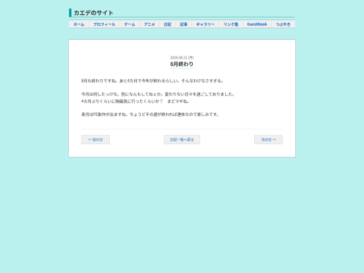Click the paragraph starting 8月も終わりですね

[152, 81]
